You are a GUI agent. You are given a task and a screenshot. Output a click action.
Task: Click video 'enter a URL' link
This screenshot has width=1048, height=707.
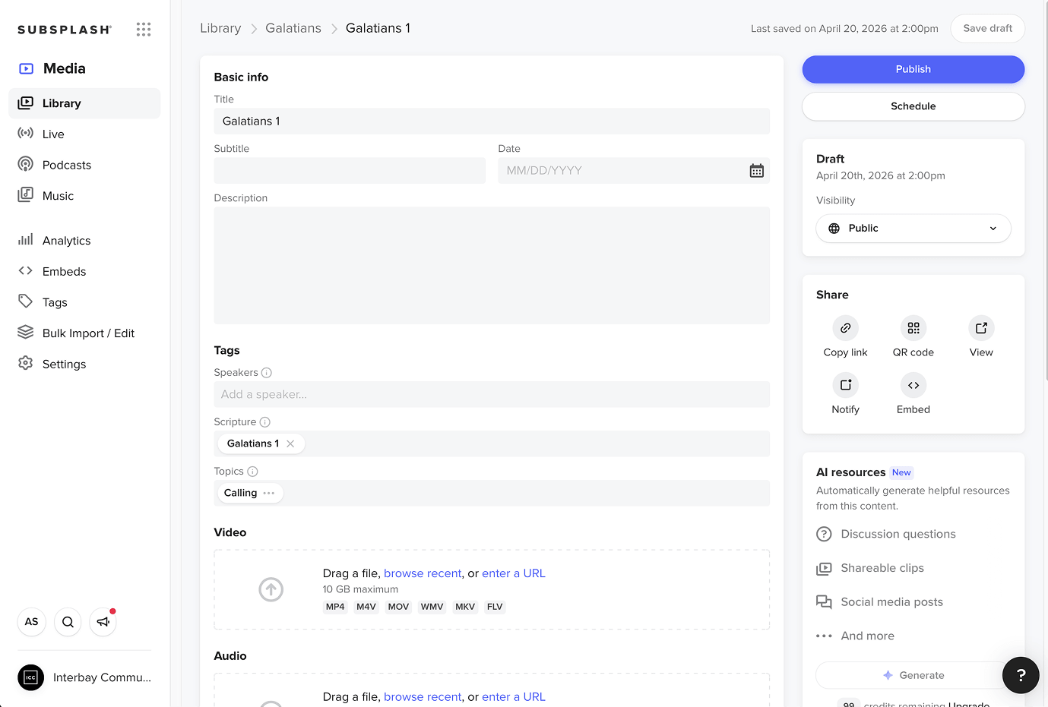pos(514,573)
